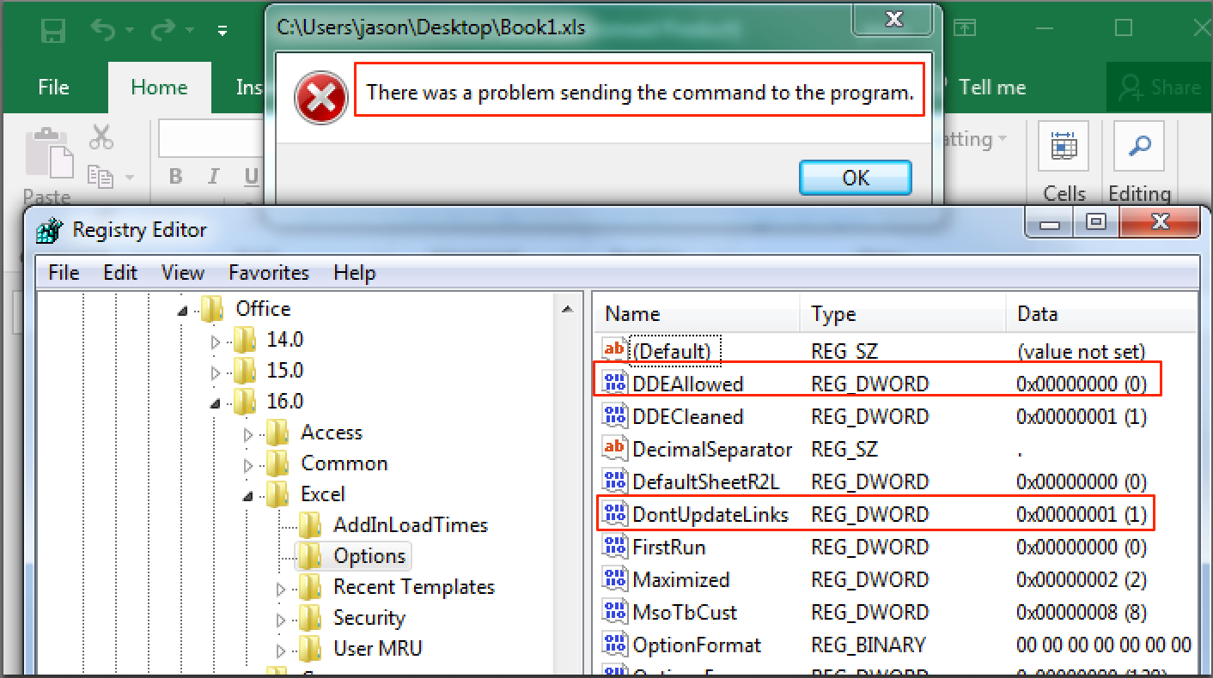Switch to the Home ribbon tab
1213x678 pixels.
(x=159, y=88)
